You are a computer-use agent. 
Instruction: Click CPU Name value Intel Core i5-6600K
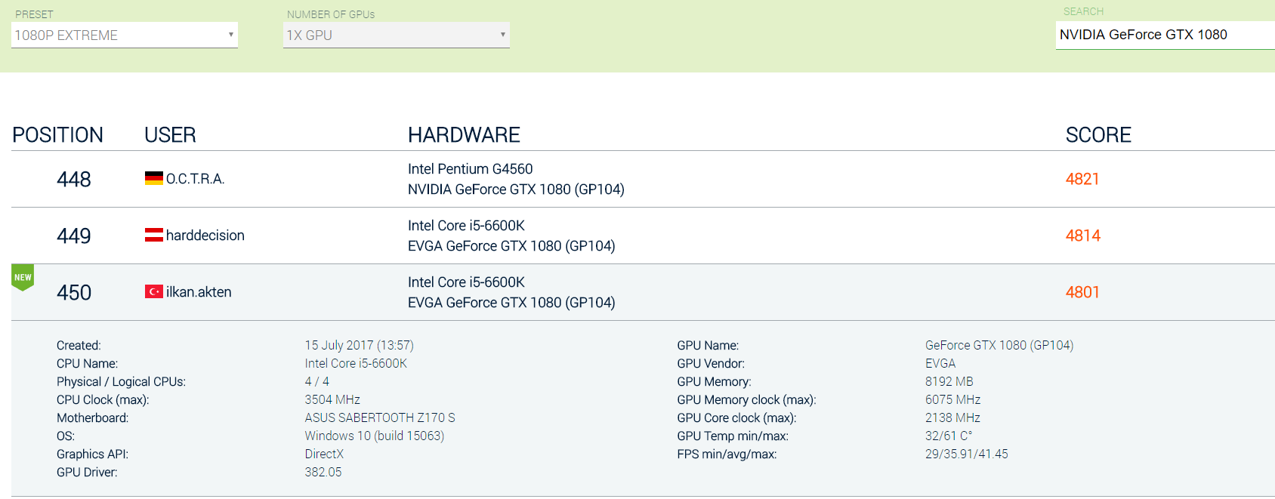pos(356,363)
